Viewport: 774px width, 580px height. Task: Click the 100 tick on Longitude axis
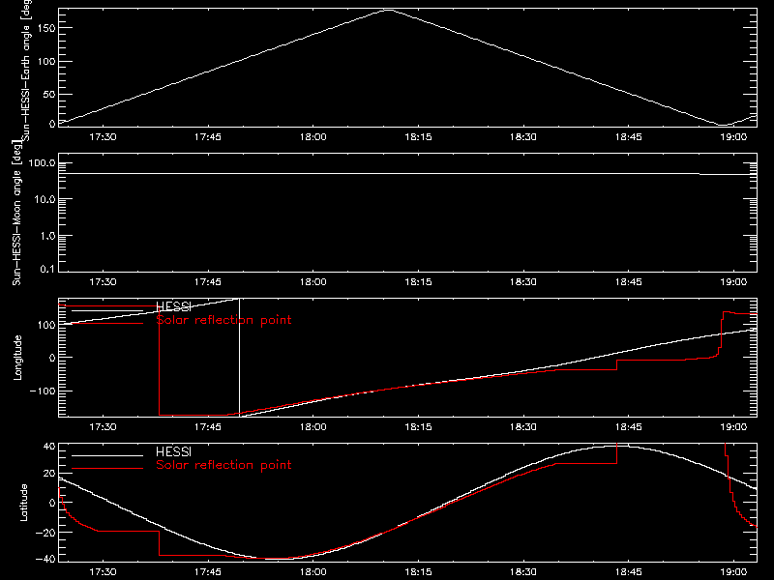coord(45,325)
